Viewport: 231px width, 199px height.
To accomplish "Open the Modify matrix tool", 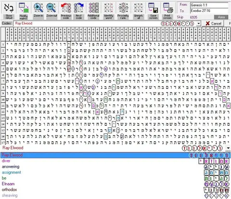I will pos(24,11).
